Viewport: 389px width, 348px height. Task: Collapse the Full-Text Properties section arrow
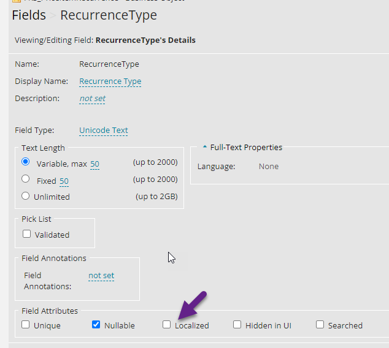pos(204,148)
